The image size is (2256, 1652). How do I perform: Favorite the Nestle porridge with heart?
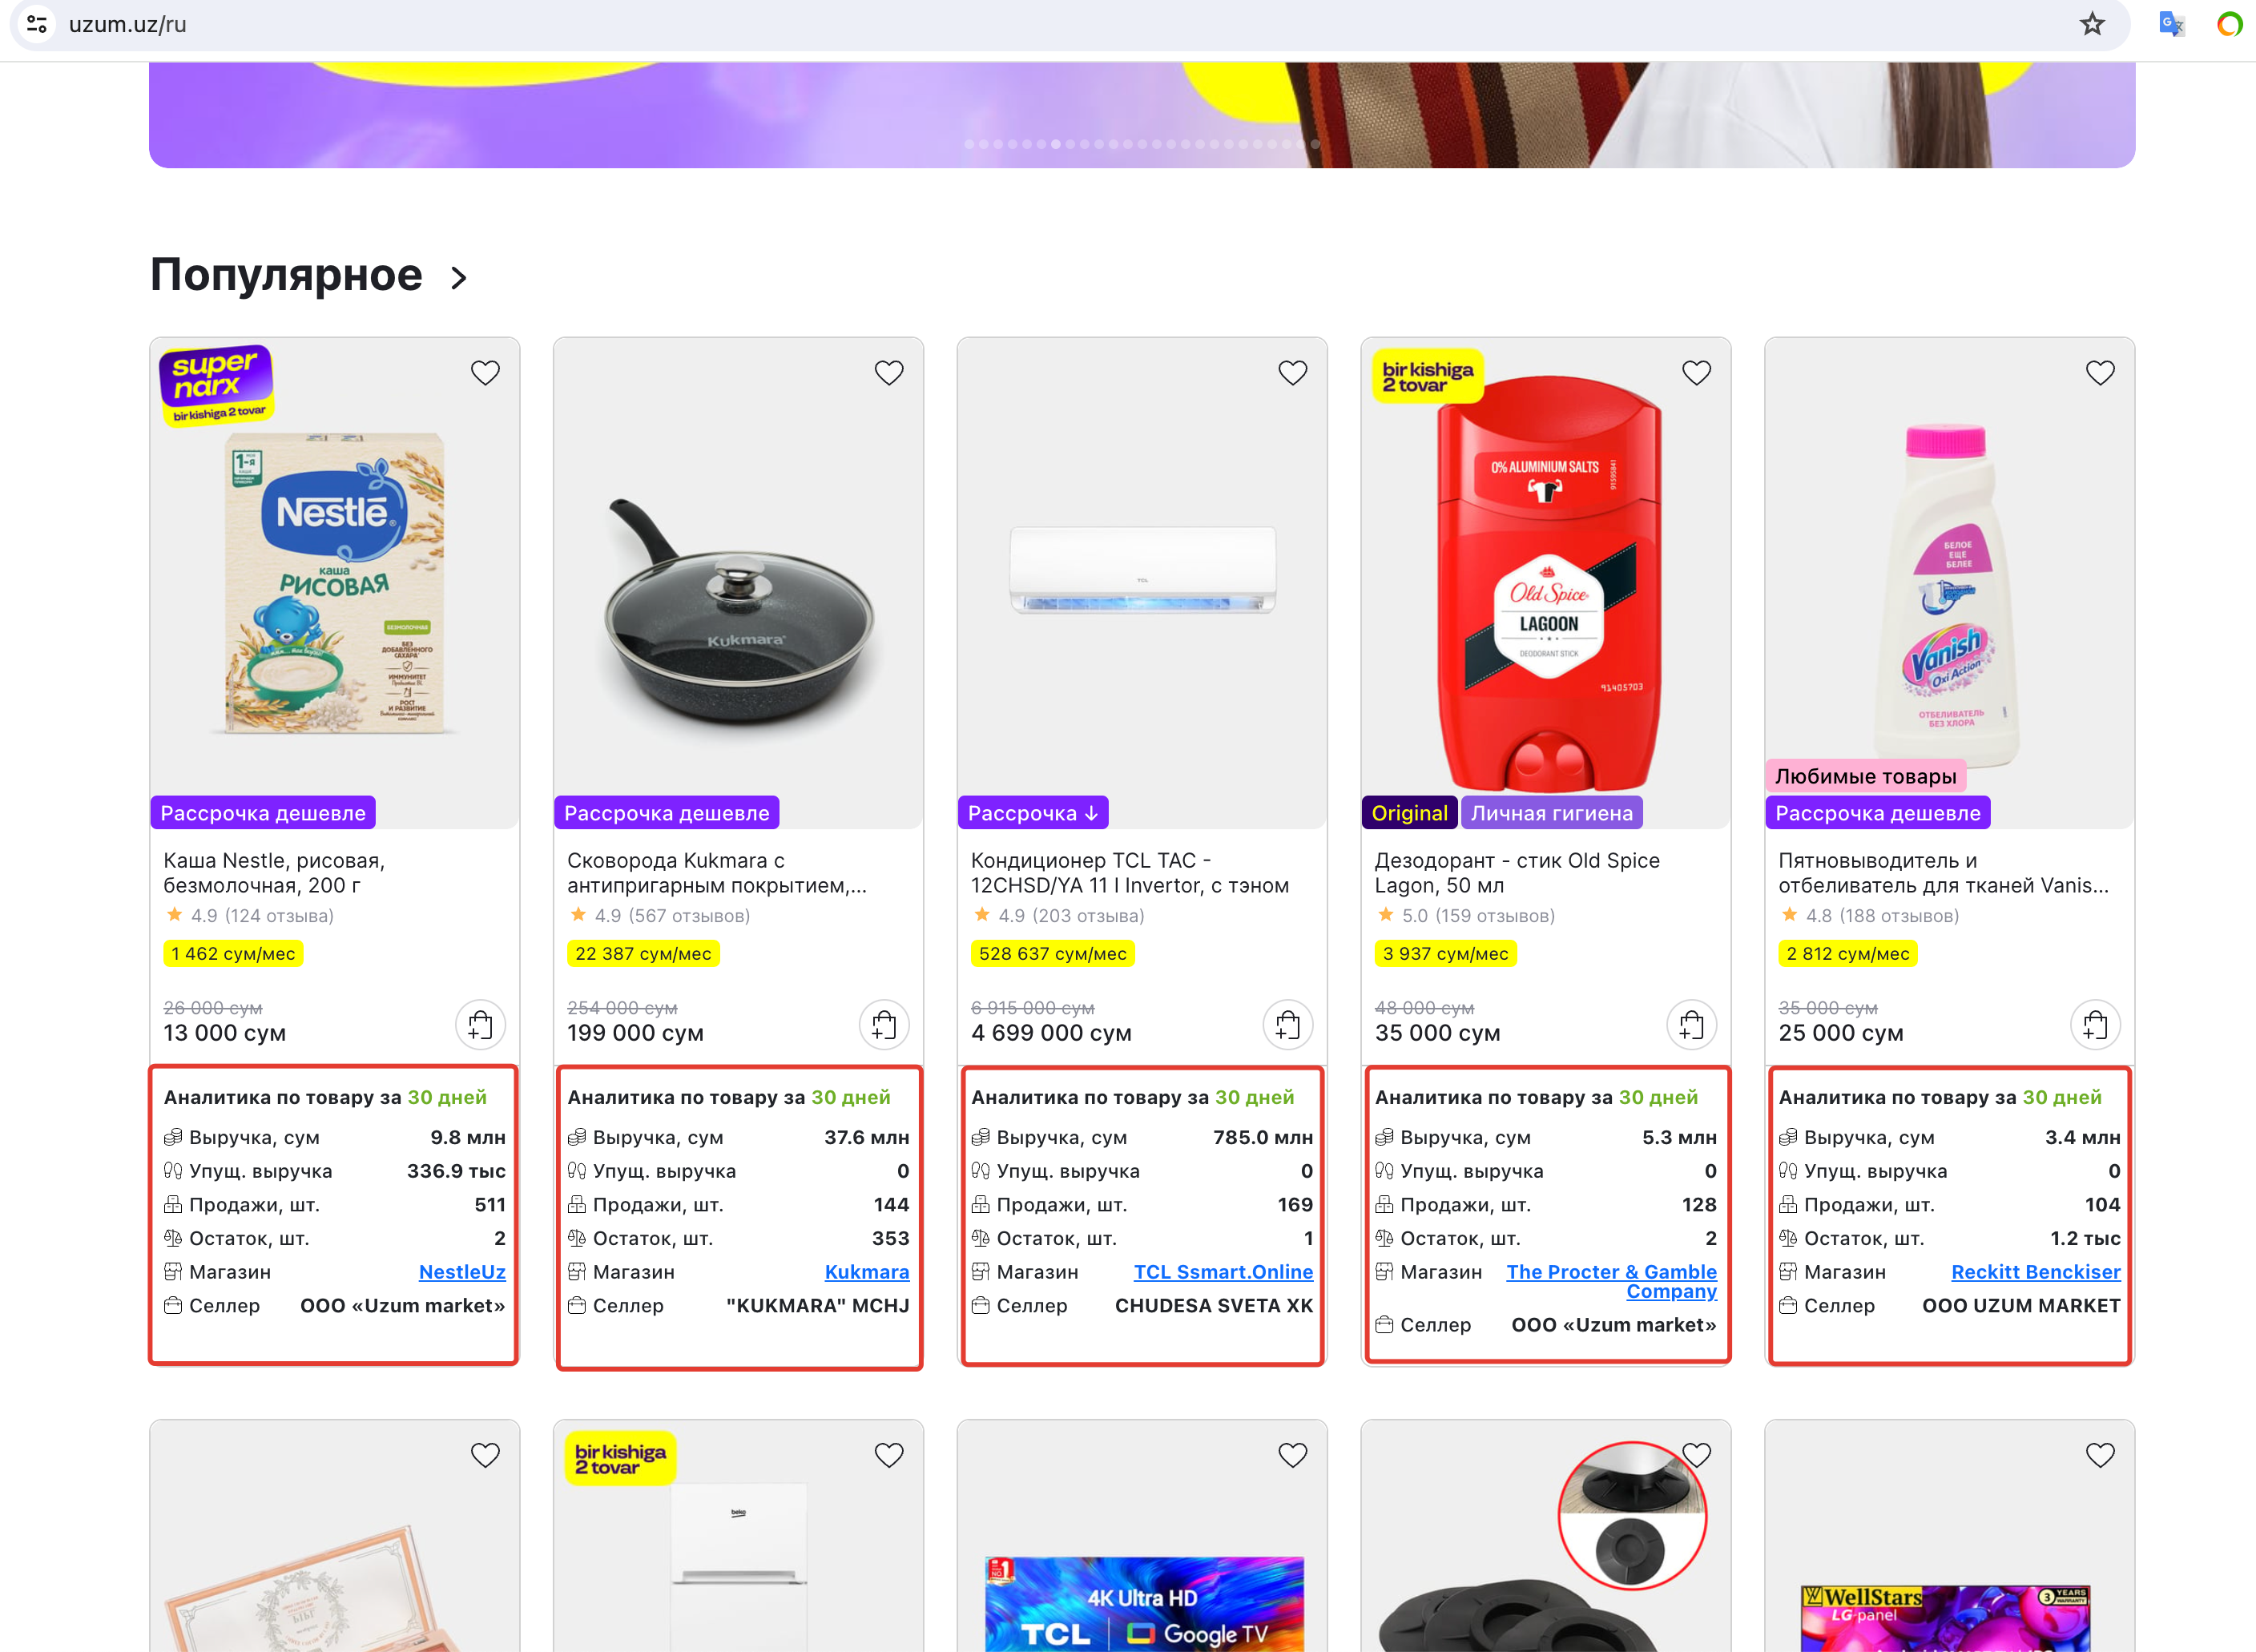(x=485, y=373)
